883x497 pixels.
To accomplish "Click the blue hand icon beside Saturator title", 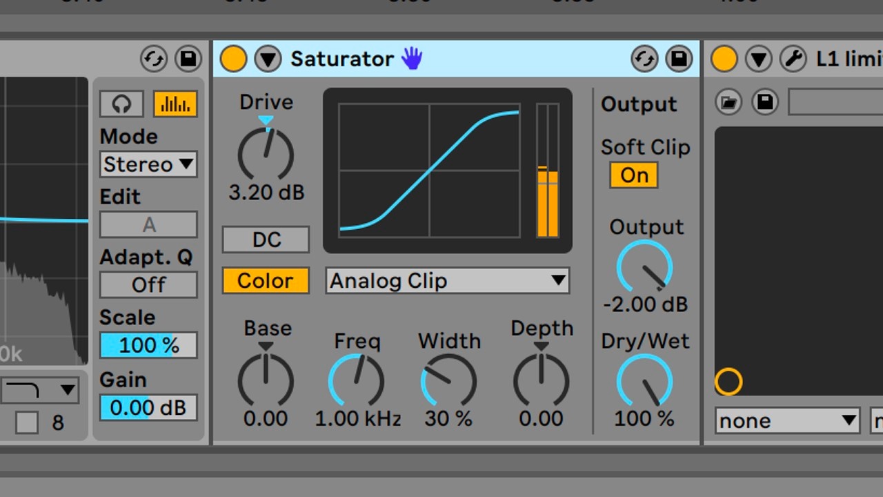I will tap(412, 59).
